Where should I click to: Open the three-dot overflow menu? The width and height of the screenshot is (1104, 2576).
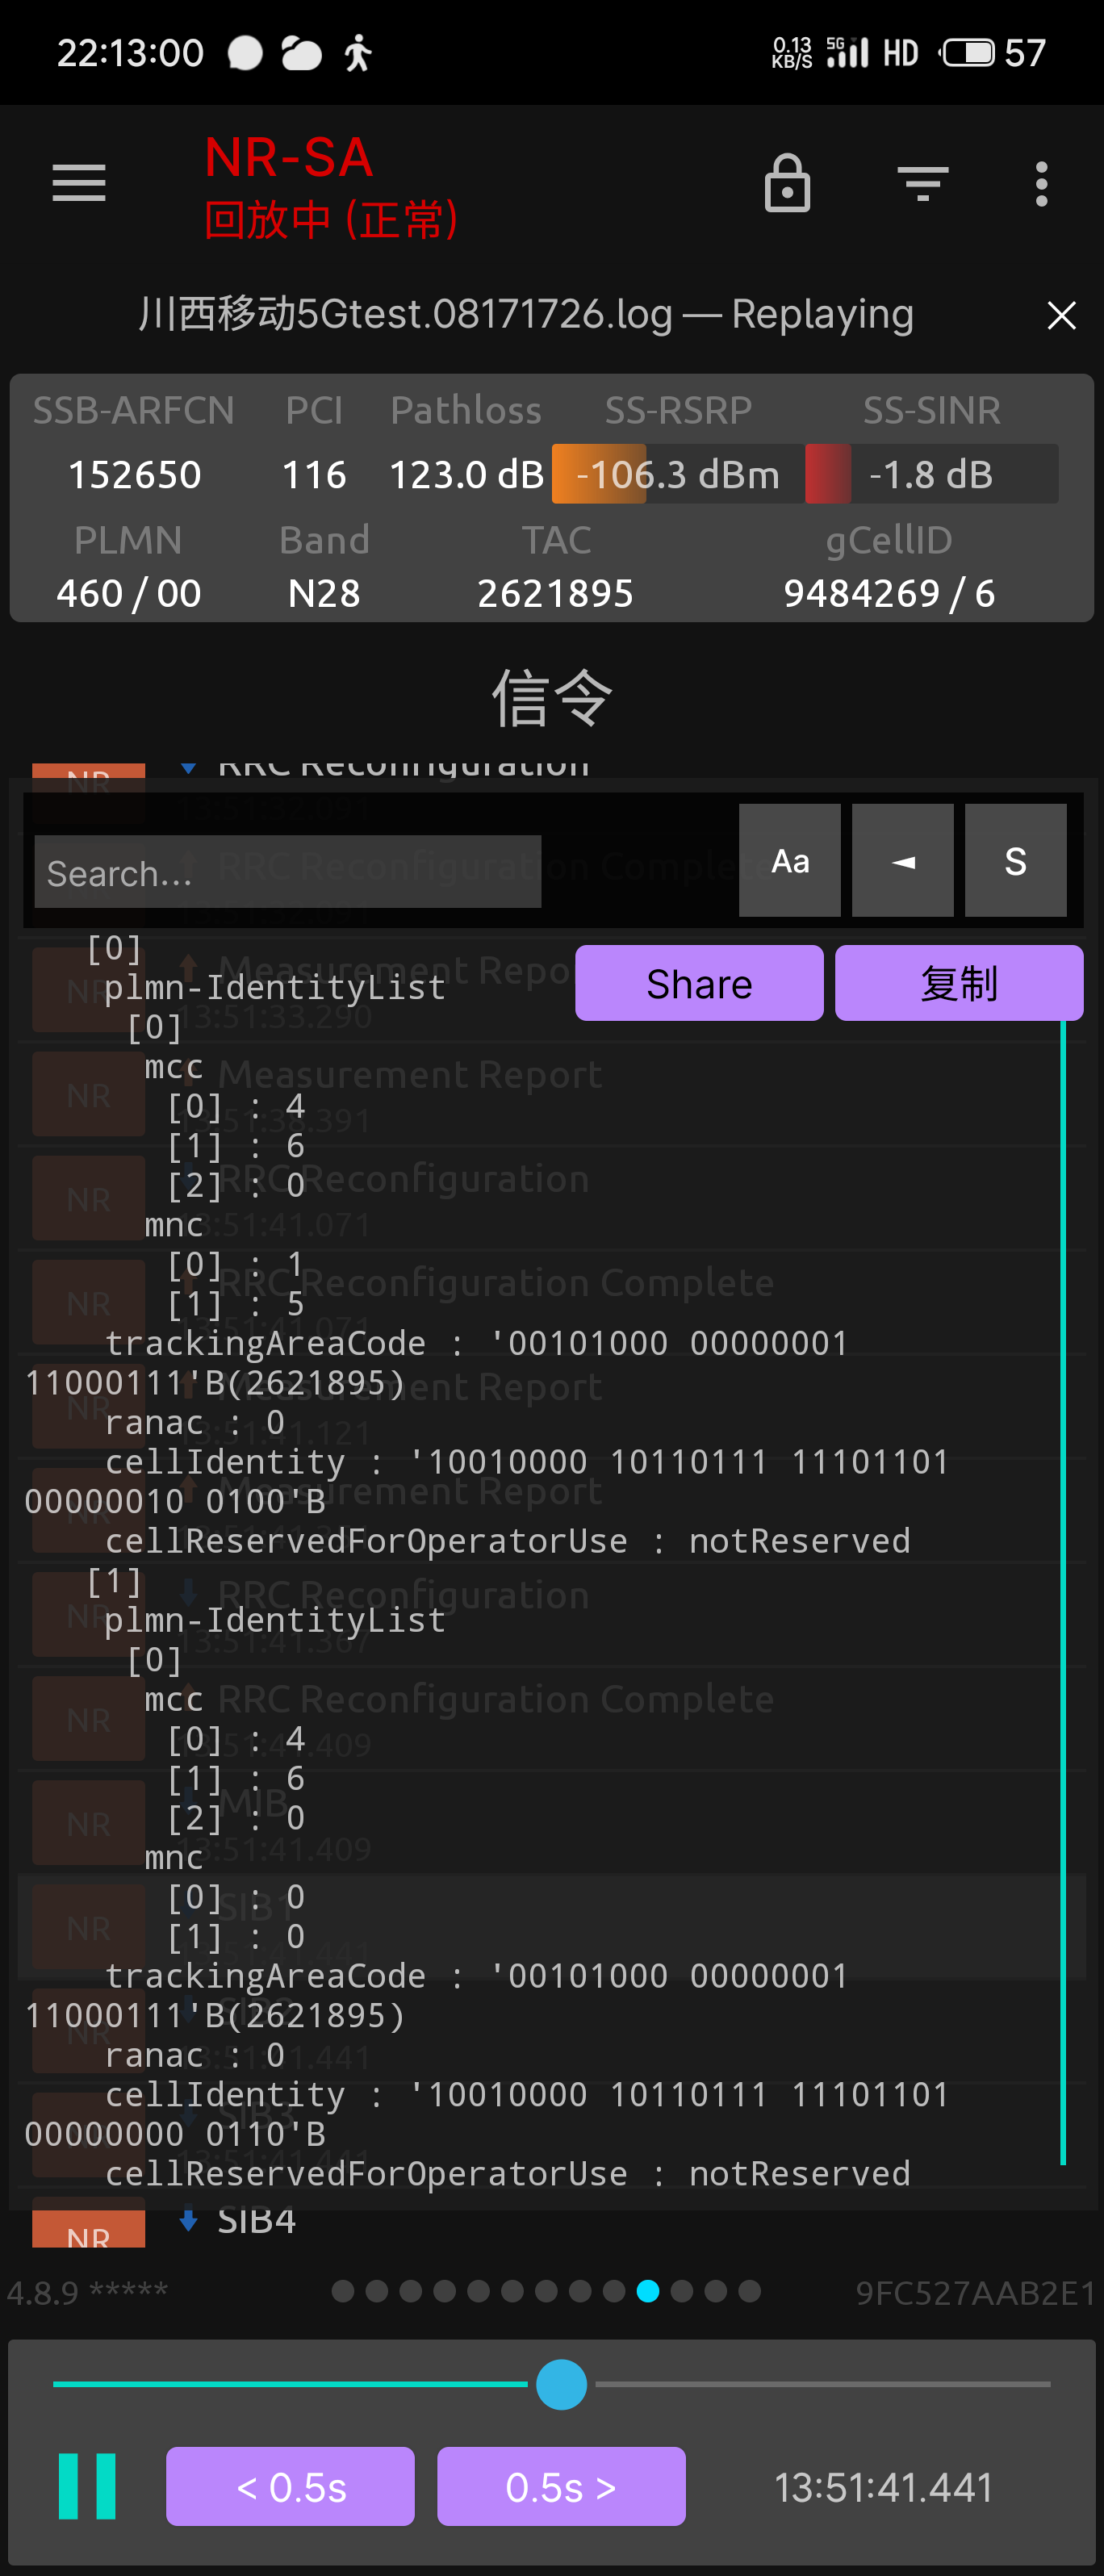[1041, 184]
